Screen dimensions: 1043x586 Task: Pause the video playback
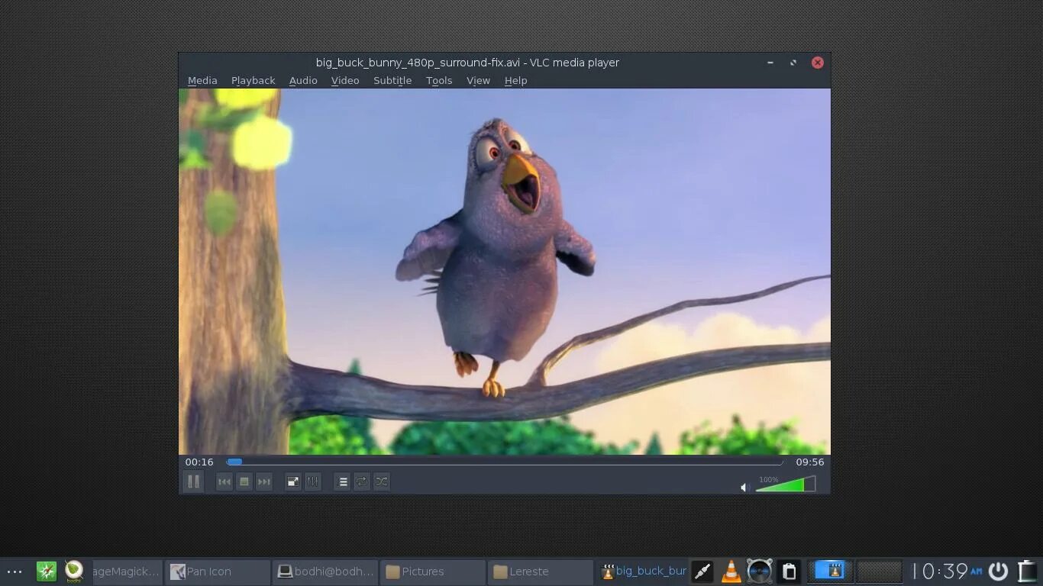[193, 481]
